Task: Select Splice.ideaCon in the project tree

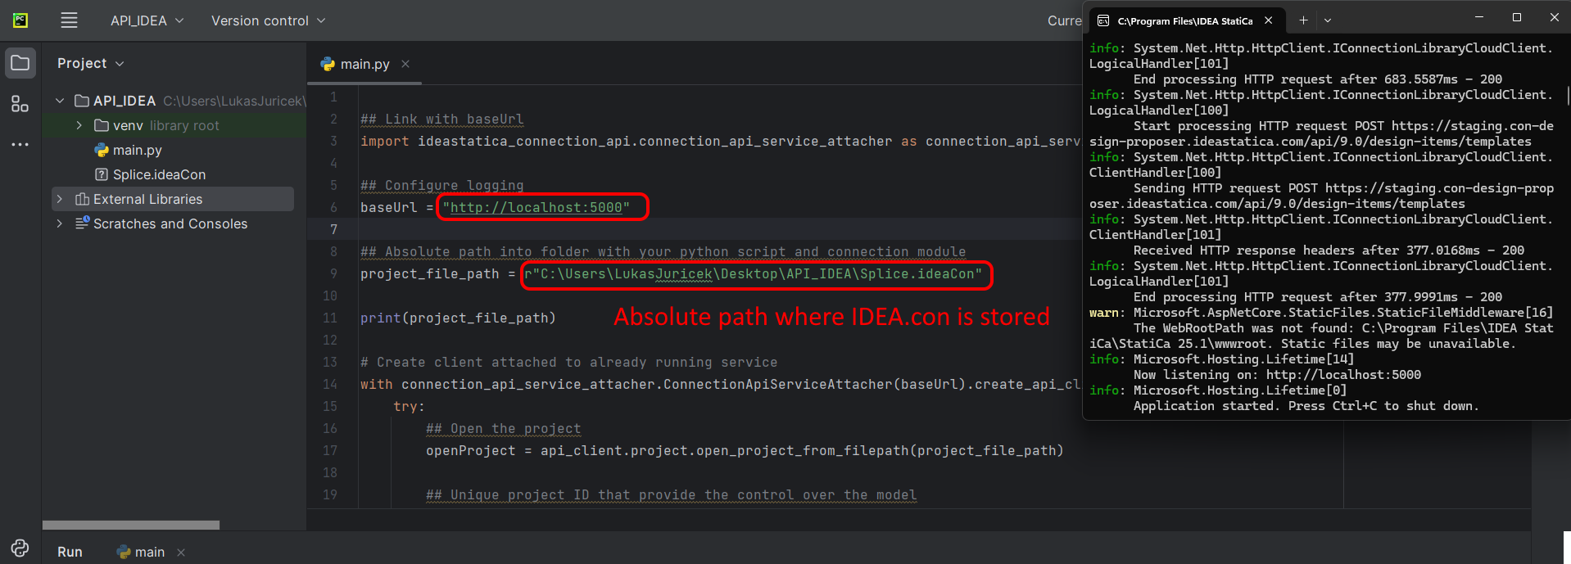Action: 159,174
